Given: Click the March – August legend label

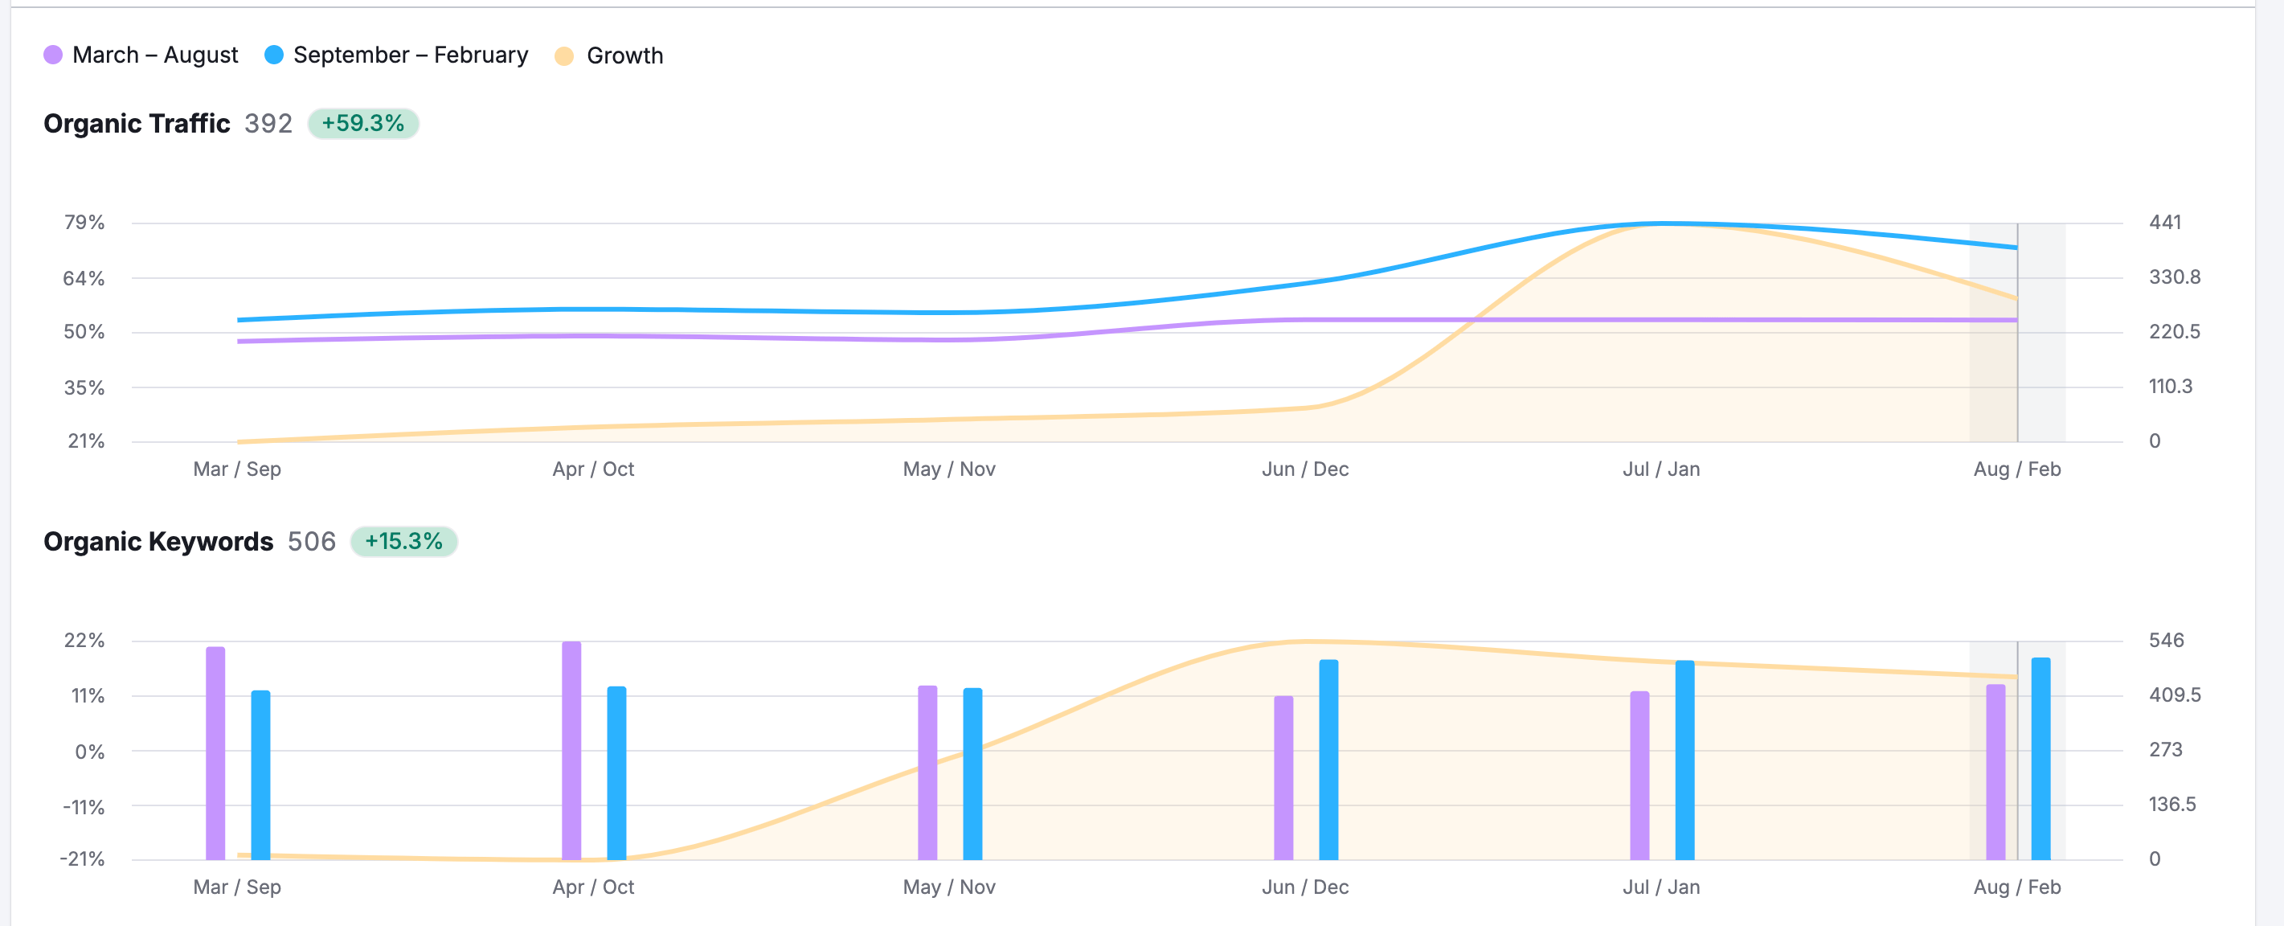Looking at the screenshot, I should (155, 55).
